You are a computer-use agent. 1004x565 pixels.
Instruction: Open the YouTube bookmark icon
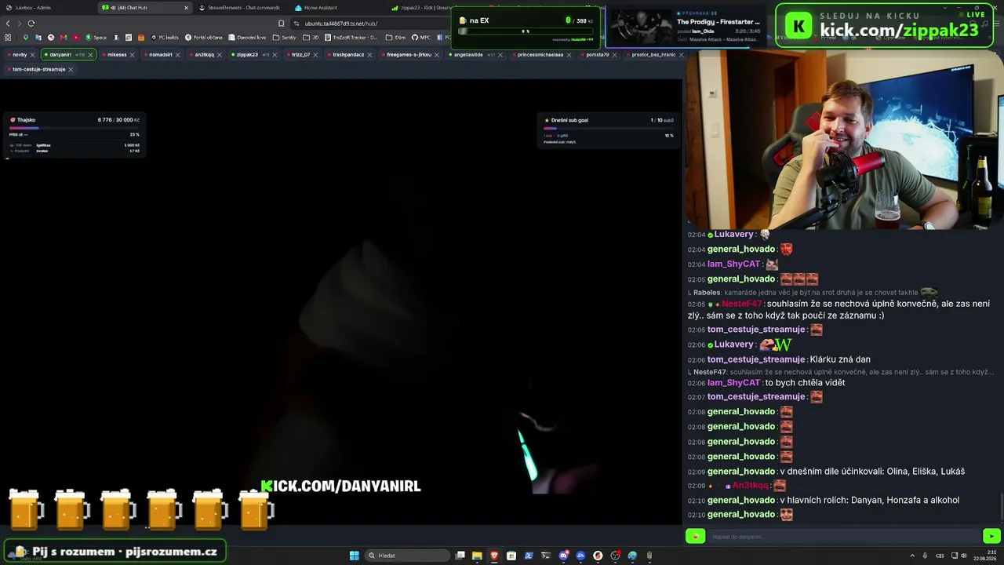coord(76,38)
